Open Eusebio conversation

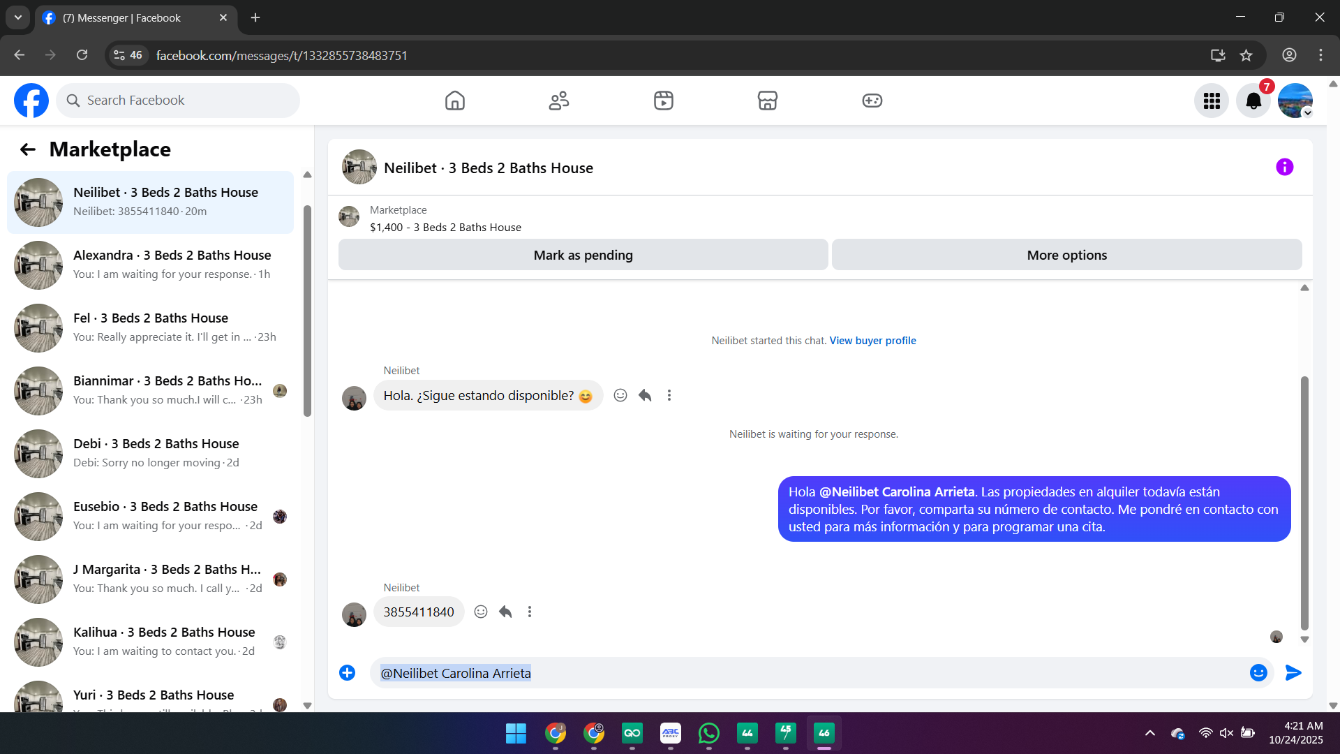click(x=150, y=517)
